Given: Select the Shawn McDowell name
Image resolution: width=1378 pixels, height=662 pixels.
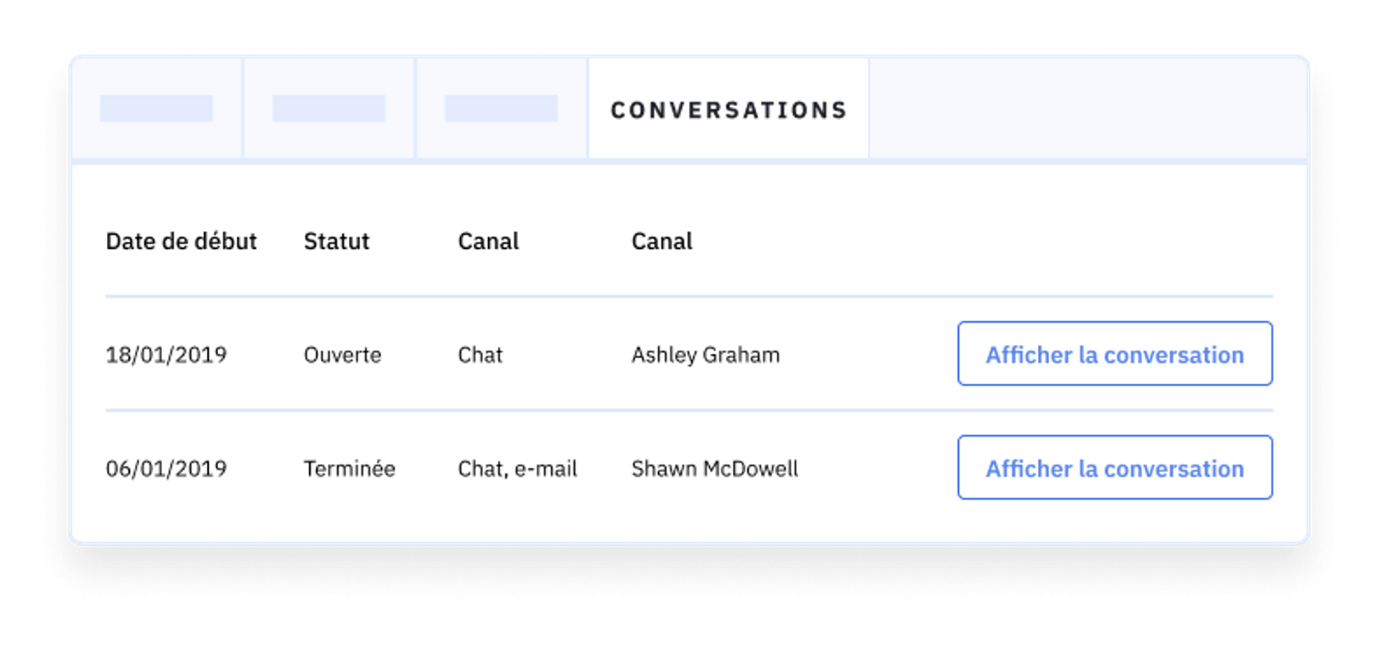Looking at the screenshot, I should pyautogui.click(x=715, y=469).
